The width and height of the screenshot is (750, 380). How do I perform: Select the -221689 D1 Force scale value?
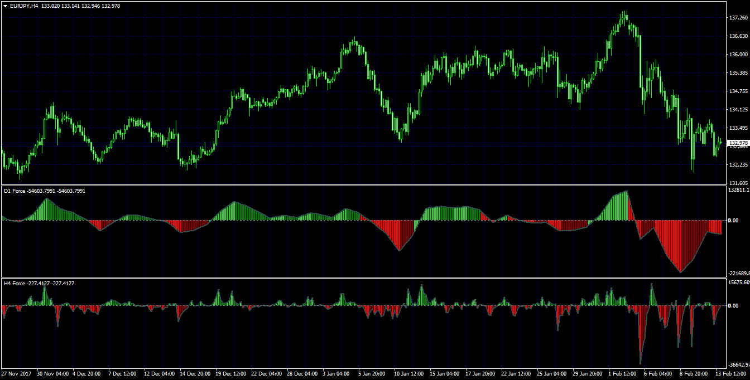[x=739, y=274]
